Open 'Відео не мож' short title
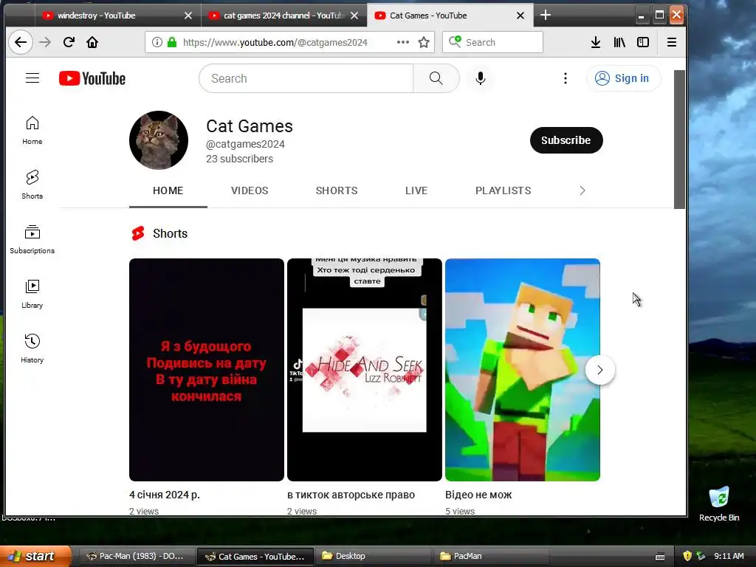756x567 pixels. point(478,495)
